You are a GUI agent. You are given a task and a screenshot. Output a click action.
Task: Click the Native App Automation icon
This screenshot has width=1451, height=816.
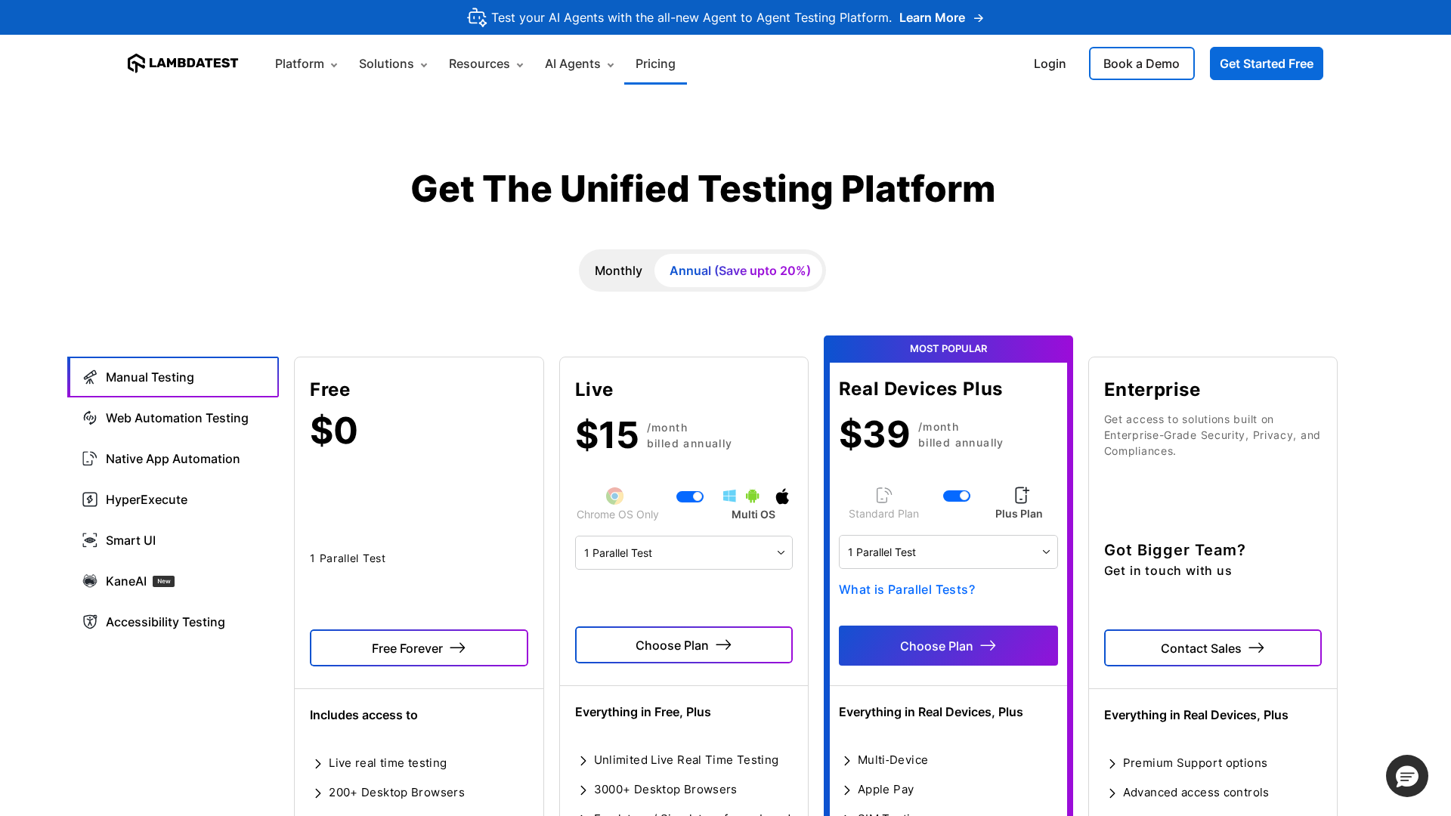(x=90, y=459)
